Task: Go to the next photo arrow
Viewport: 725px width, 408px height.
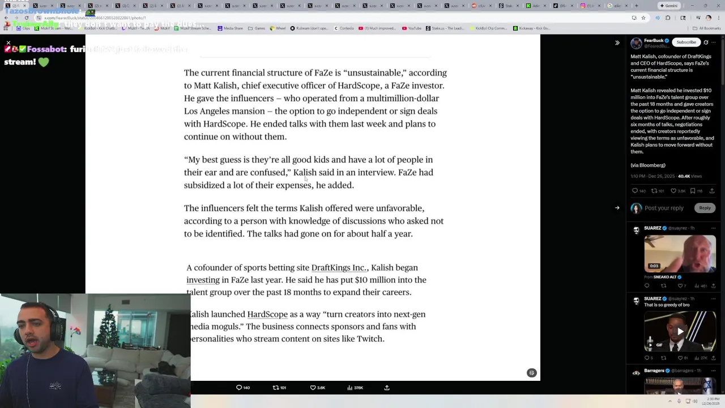Action: click(x=617, y=208)
